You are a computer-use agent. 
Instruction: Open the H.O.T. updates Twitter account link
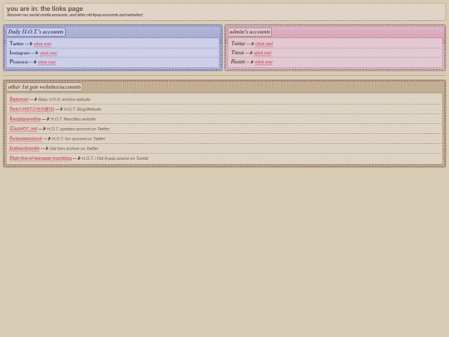(x=23, y=129)
